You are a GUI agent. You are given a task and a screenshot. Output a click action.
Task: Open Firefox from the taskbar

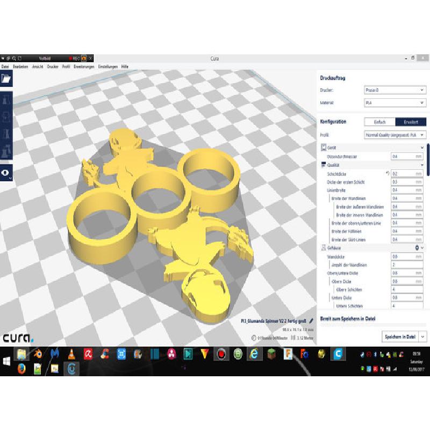(21, 368)
